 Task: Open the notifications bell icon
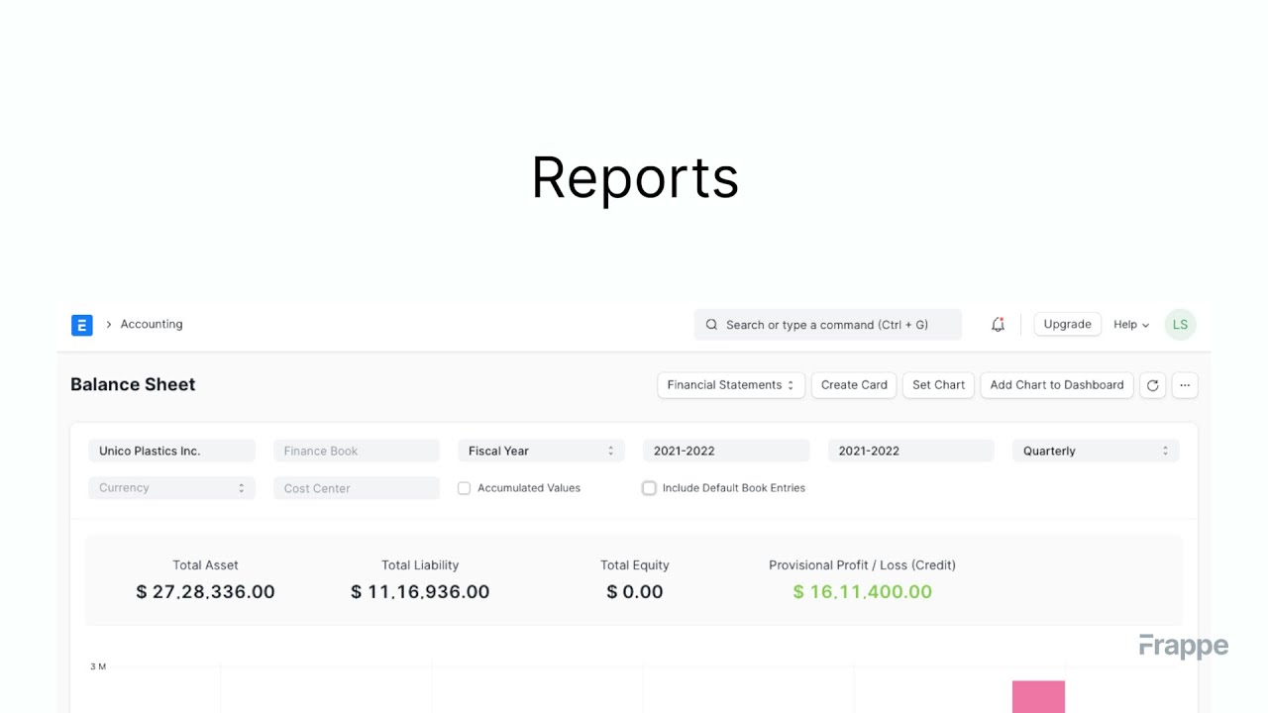point(998,325)
